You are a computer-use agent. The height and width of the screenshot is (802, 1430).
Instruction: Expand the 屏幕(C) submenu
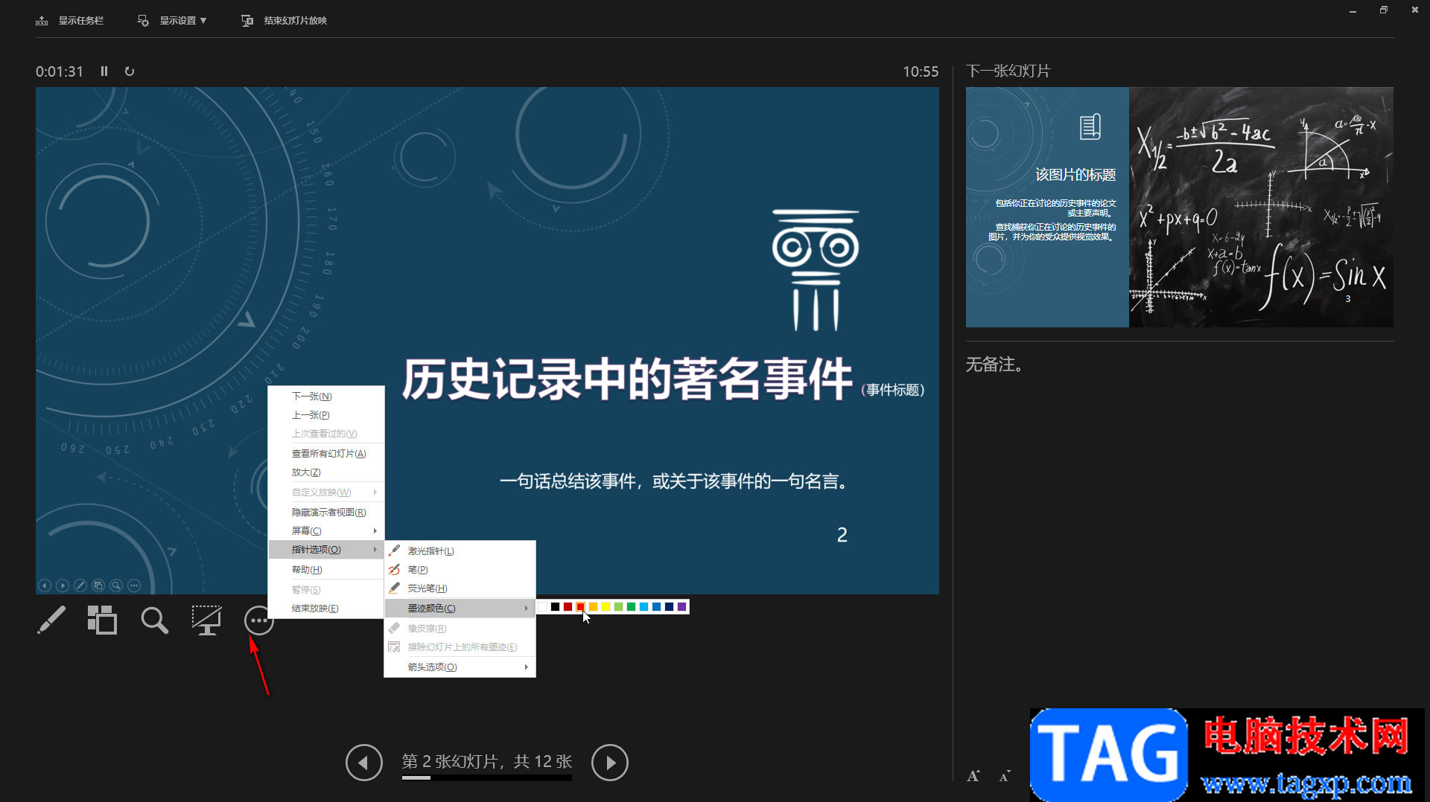[x=326, y=531]
